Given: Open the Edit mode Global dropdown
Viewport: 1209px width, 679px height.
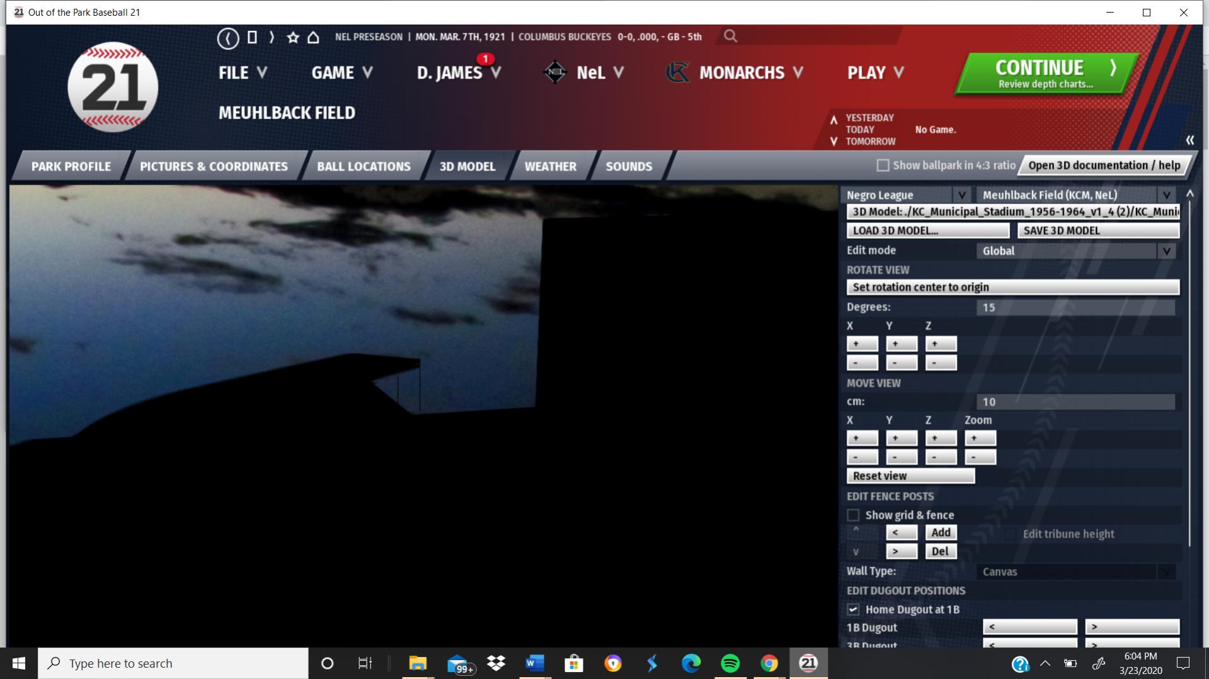Looking at the screenshot, I should tap(1166, 251).
